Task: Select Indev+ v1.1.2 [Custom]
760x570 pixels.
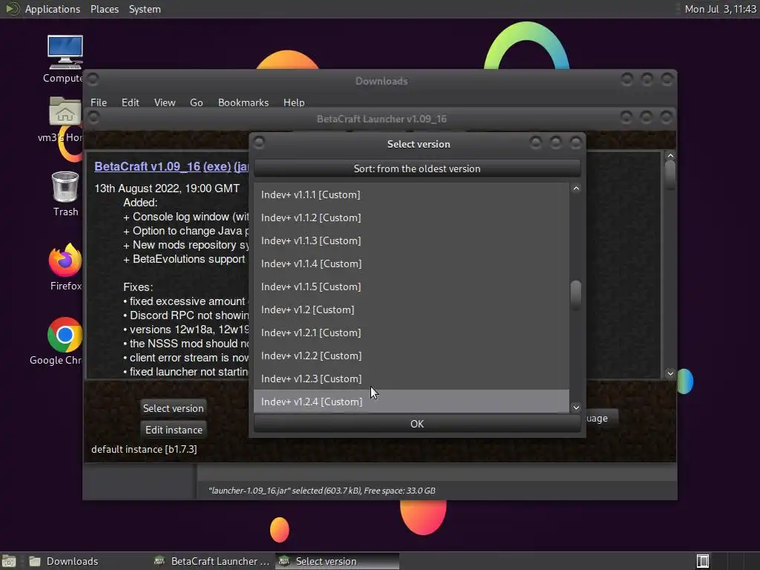Action: [411, 217]
